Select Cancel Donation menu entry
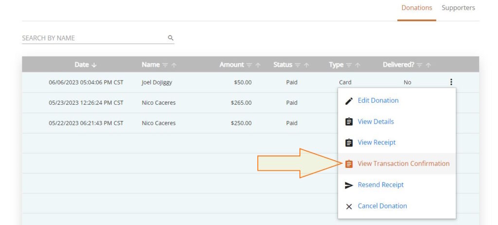Viewport: 498px width, 225px height. coord(382,206)
